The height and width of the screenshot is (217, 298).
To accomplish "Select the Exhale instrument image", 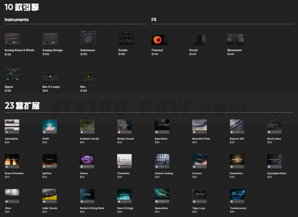I will [126, 38].
